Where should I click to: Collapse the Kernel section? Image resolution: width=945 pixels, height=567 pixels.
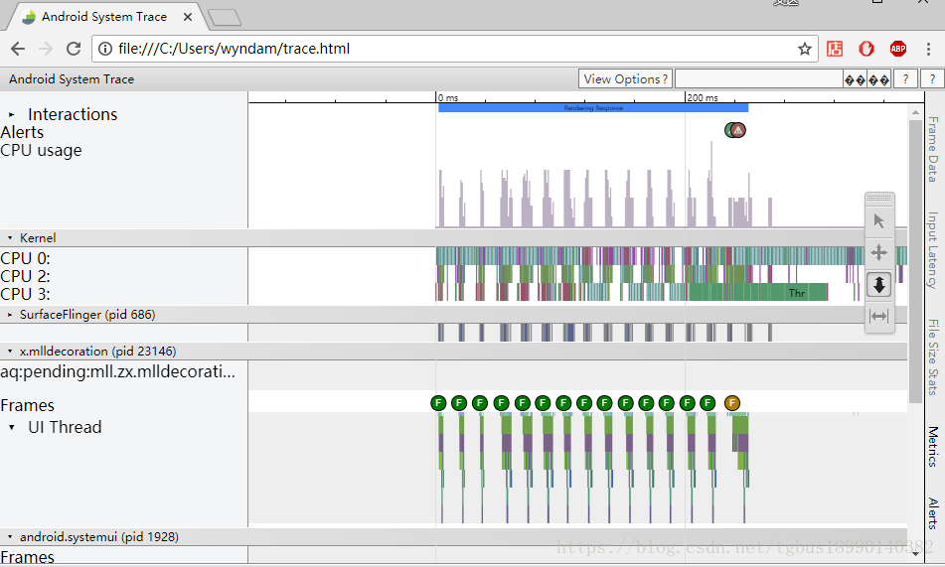tap(10, 238)
